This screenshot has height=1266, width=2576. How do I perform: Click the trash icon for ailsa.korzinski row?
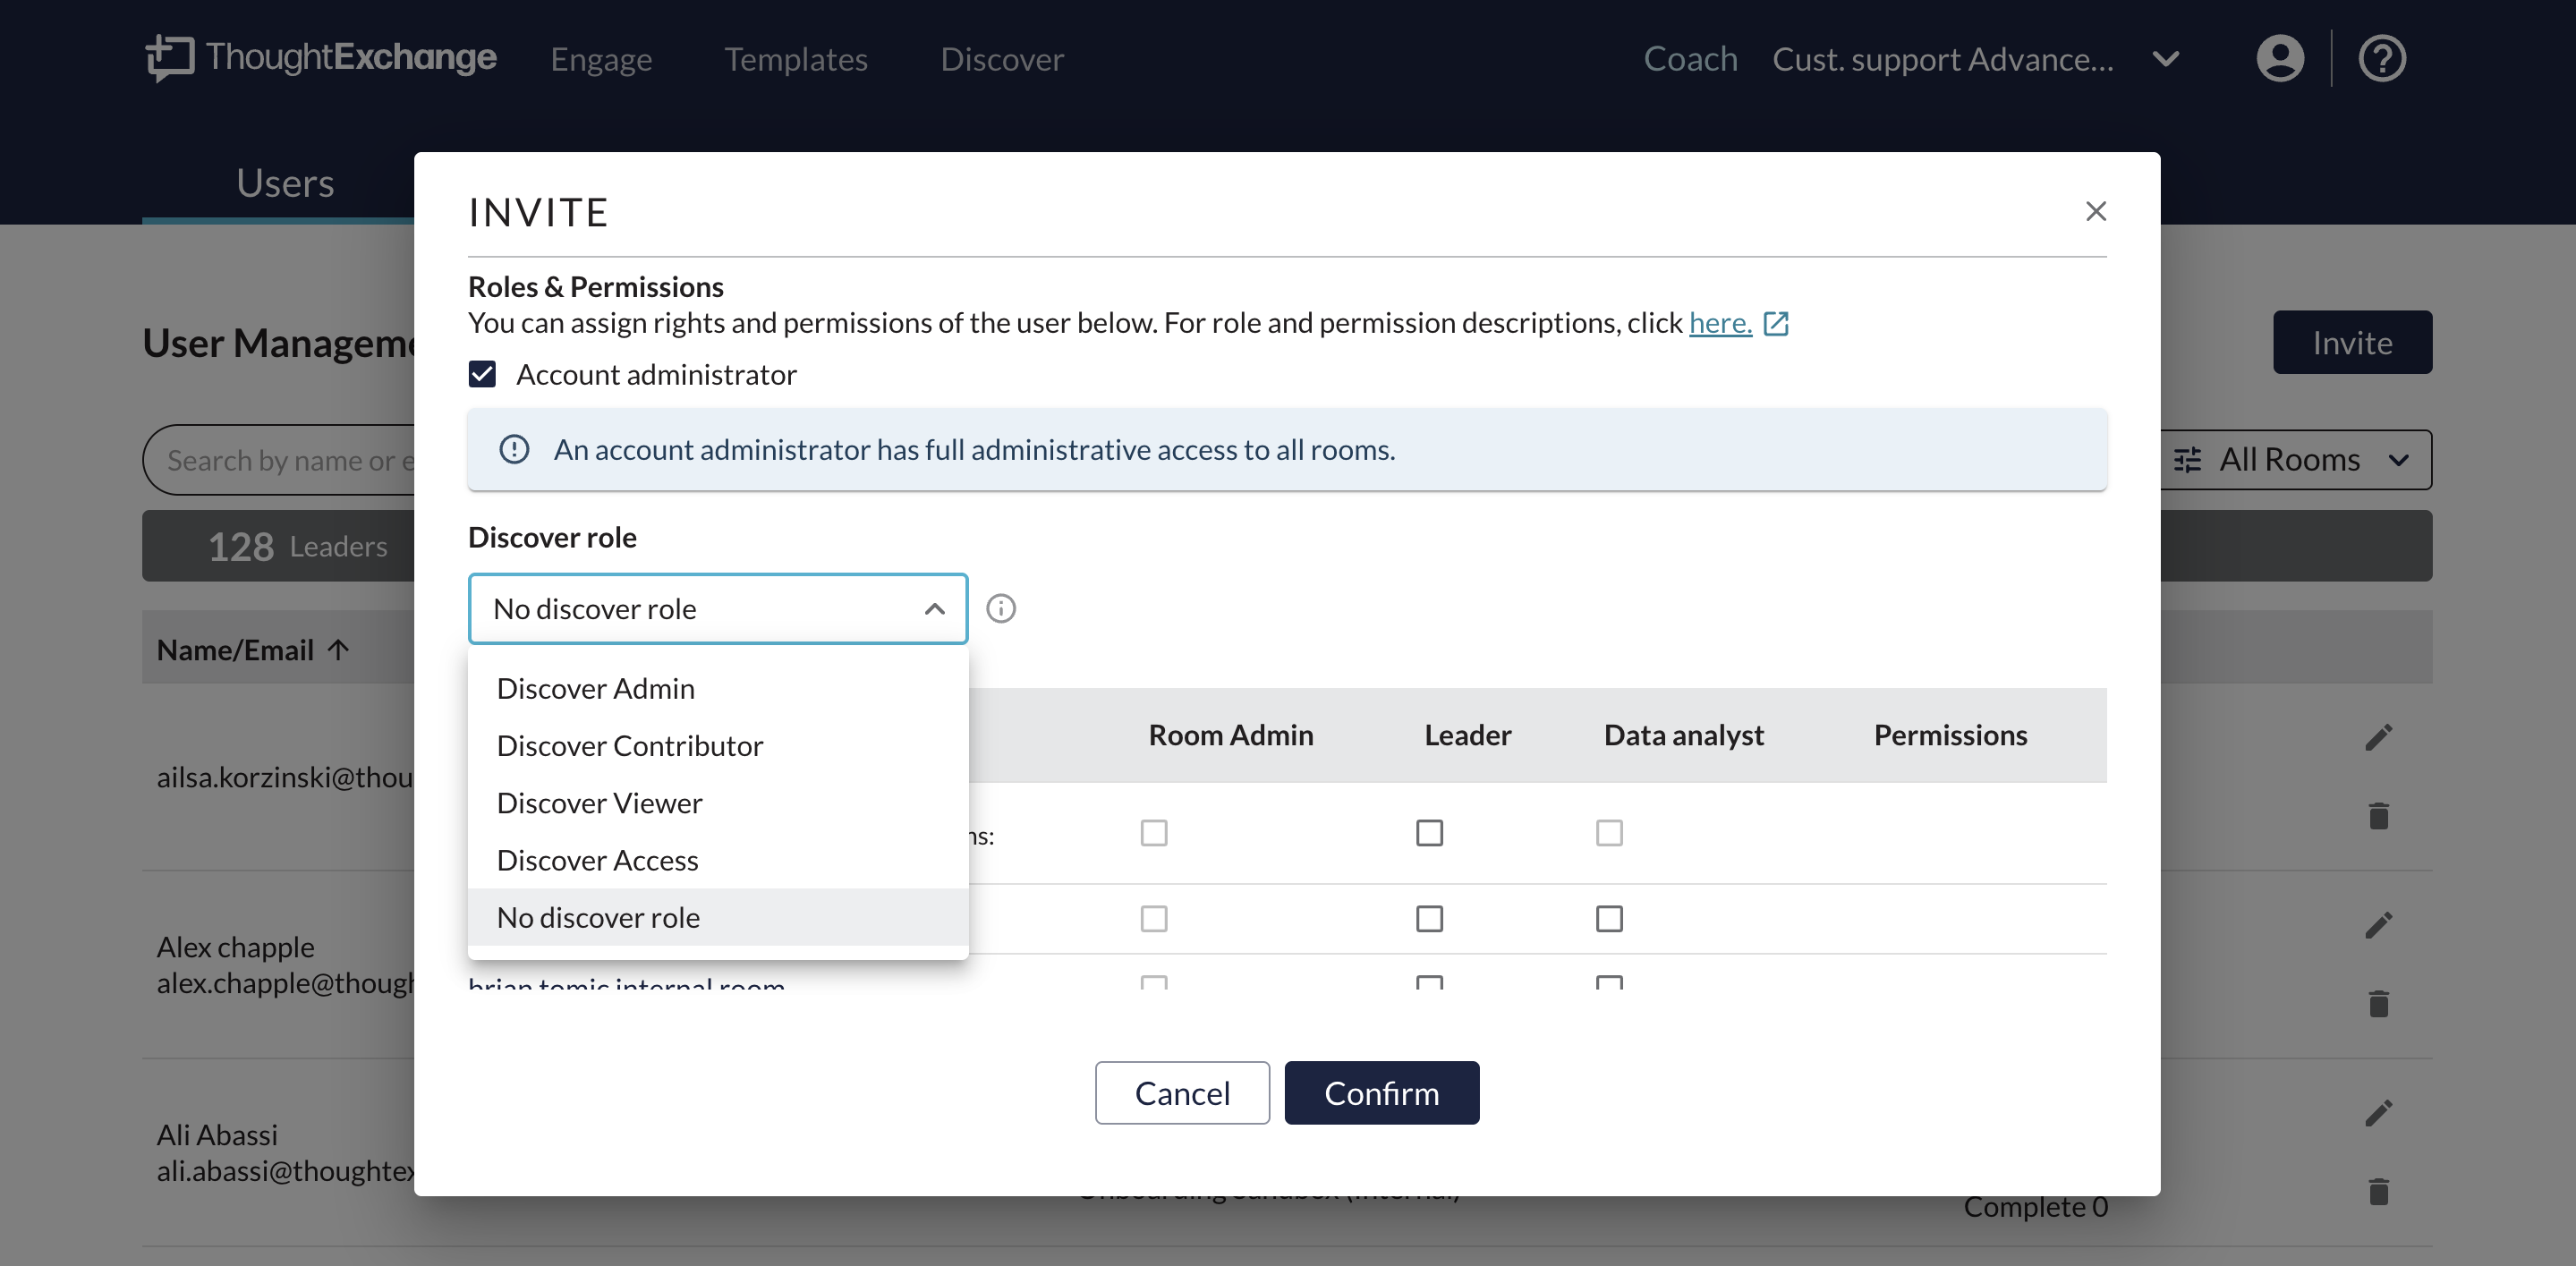click(2379, 816)
